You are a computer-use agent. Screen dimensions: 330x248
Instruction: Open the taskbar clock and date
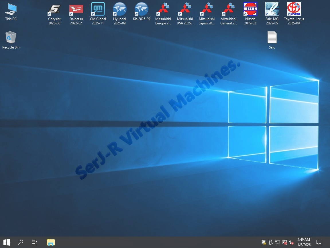pos(304,242)
